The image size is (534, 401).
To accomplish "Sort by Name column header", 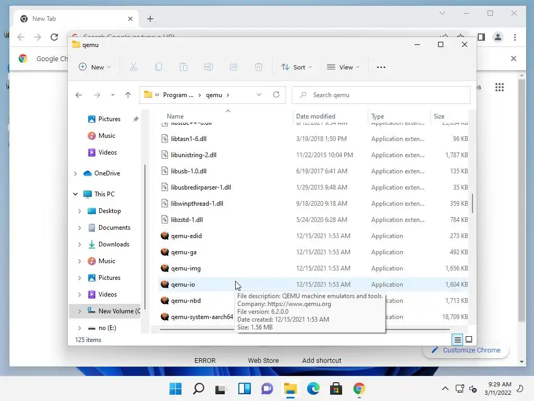I will [x=175, y=116].
